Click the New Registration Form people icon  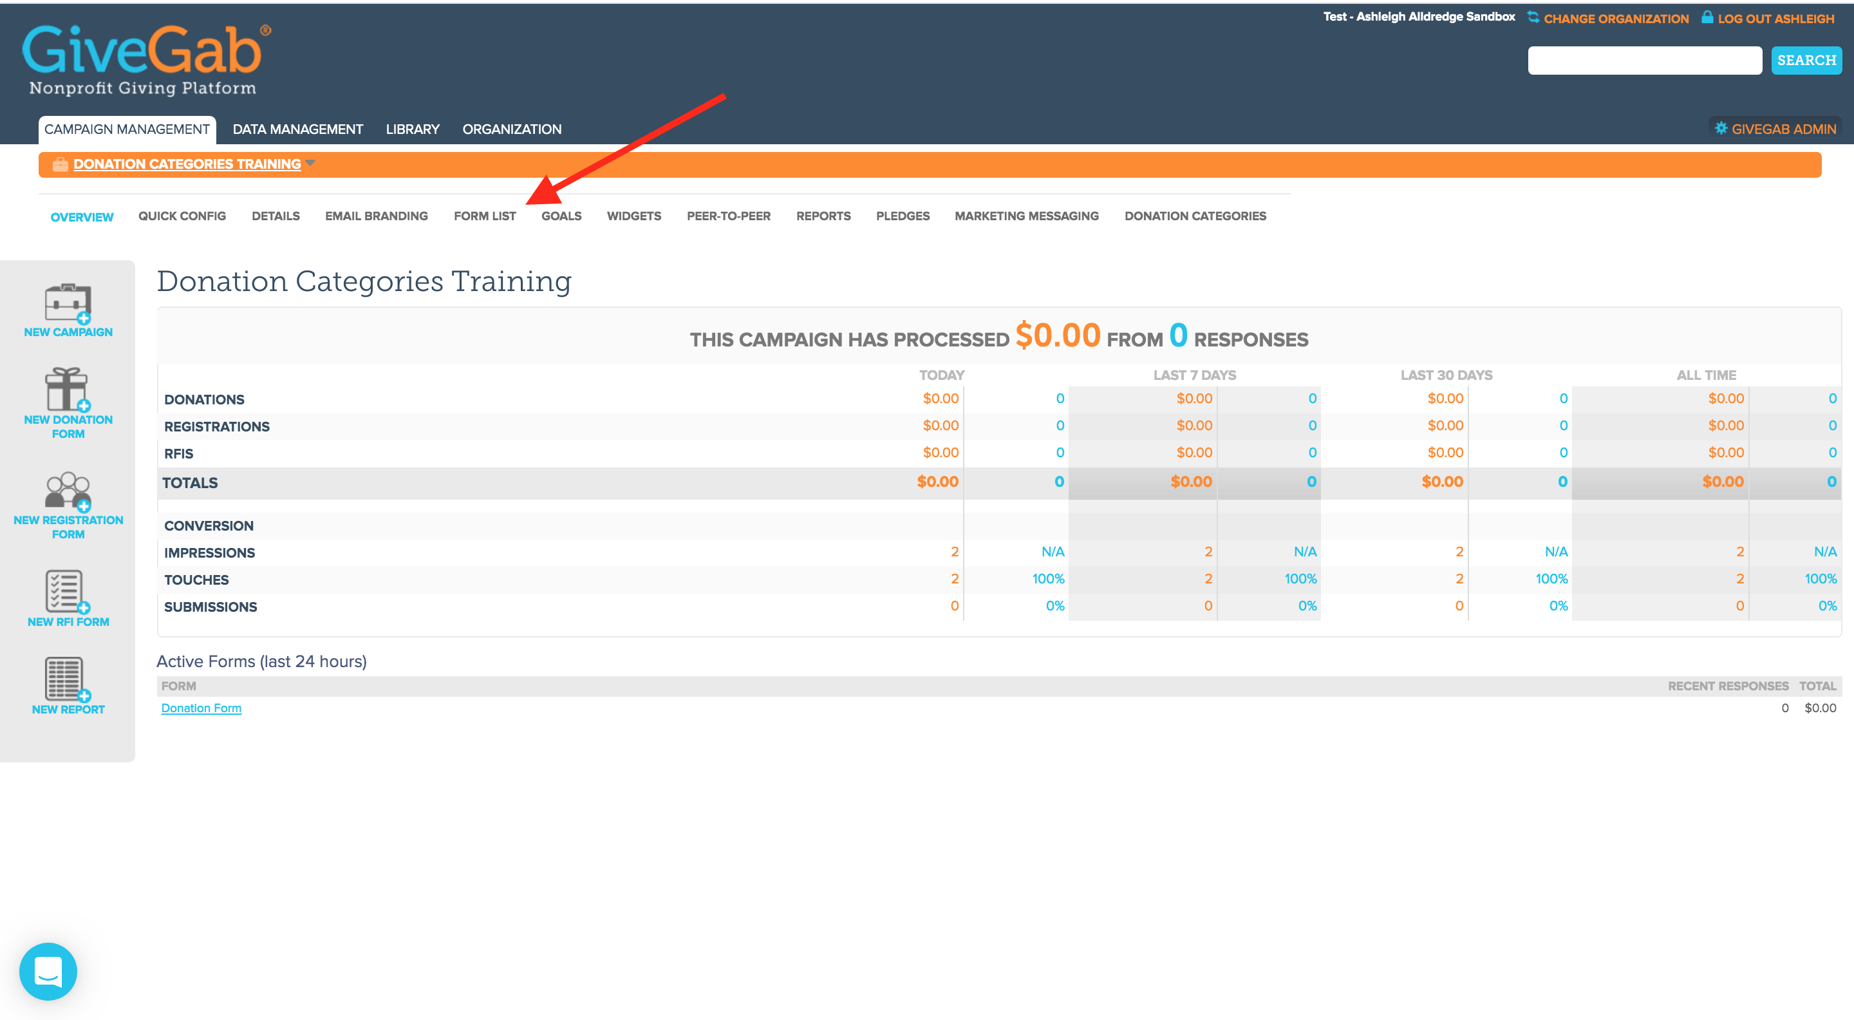[x=68, y=491]
